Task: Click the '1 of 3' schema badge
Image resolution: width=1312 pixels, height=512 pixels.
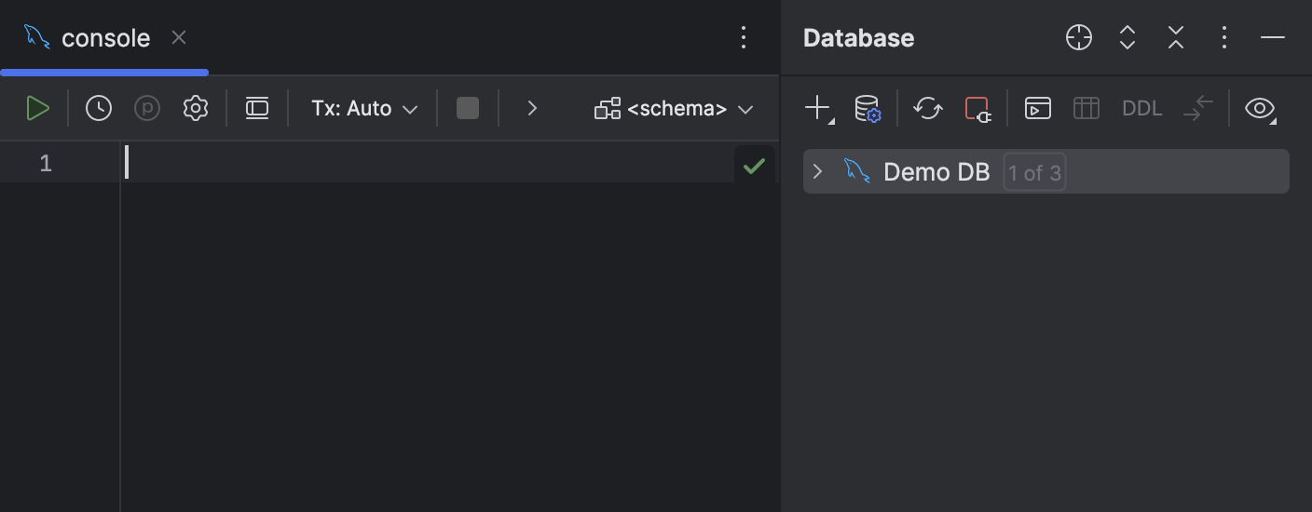Action: pyautogui.click(x=1034, y=173)
